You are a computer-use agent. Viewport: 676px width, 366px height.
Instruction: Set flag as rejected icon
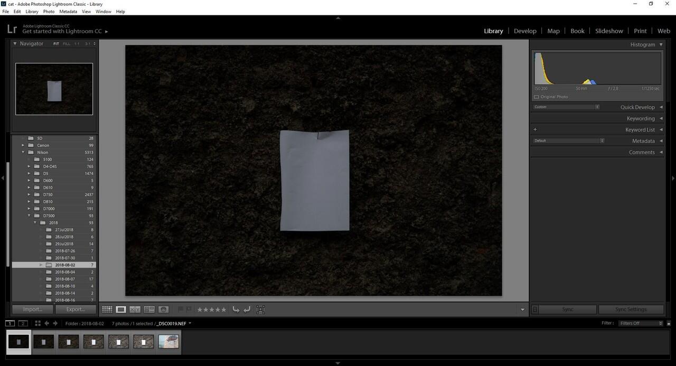[x=189, y=309]
